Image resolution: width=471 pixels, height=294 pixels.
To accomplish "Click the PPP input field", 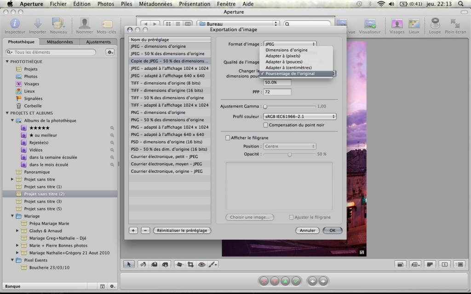I will point(277,92).
